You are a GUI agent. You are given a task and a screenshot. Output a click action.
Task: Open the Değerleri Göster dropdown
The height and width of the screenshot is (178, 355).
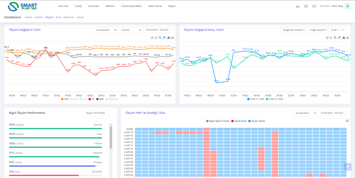tap(292, 30)
